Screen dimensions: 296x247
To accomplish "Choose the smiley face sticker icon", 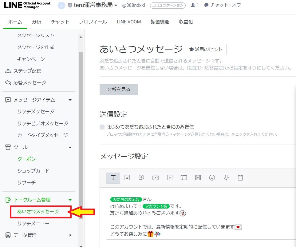I will tap(212, 178).
